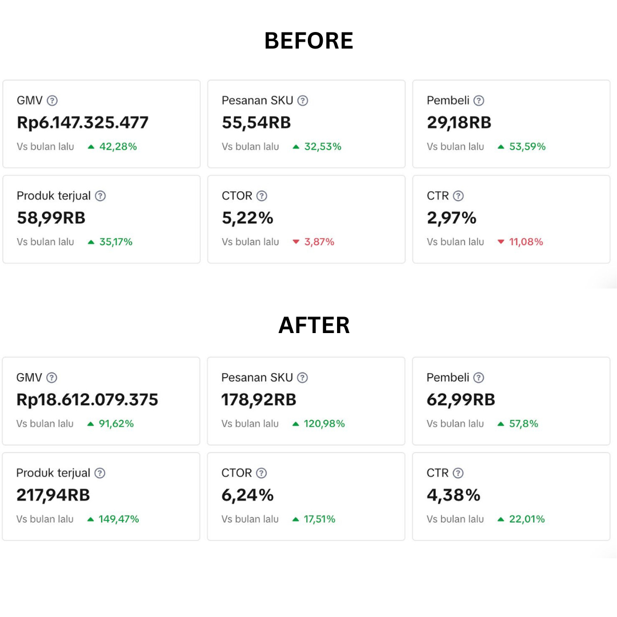617x617 pixels.
Task: Click the Pesanan SKU card showing 178,92RB
Action: tap(306, 401)
